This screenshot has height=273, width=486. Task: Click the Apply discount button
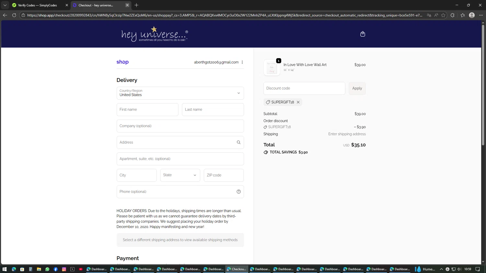pos(357,88)
